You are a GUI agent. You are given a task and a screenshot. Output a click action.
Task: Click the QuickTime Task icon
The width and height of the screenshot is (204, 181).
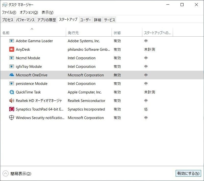tap(11, 92)
